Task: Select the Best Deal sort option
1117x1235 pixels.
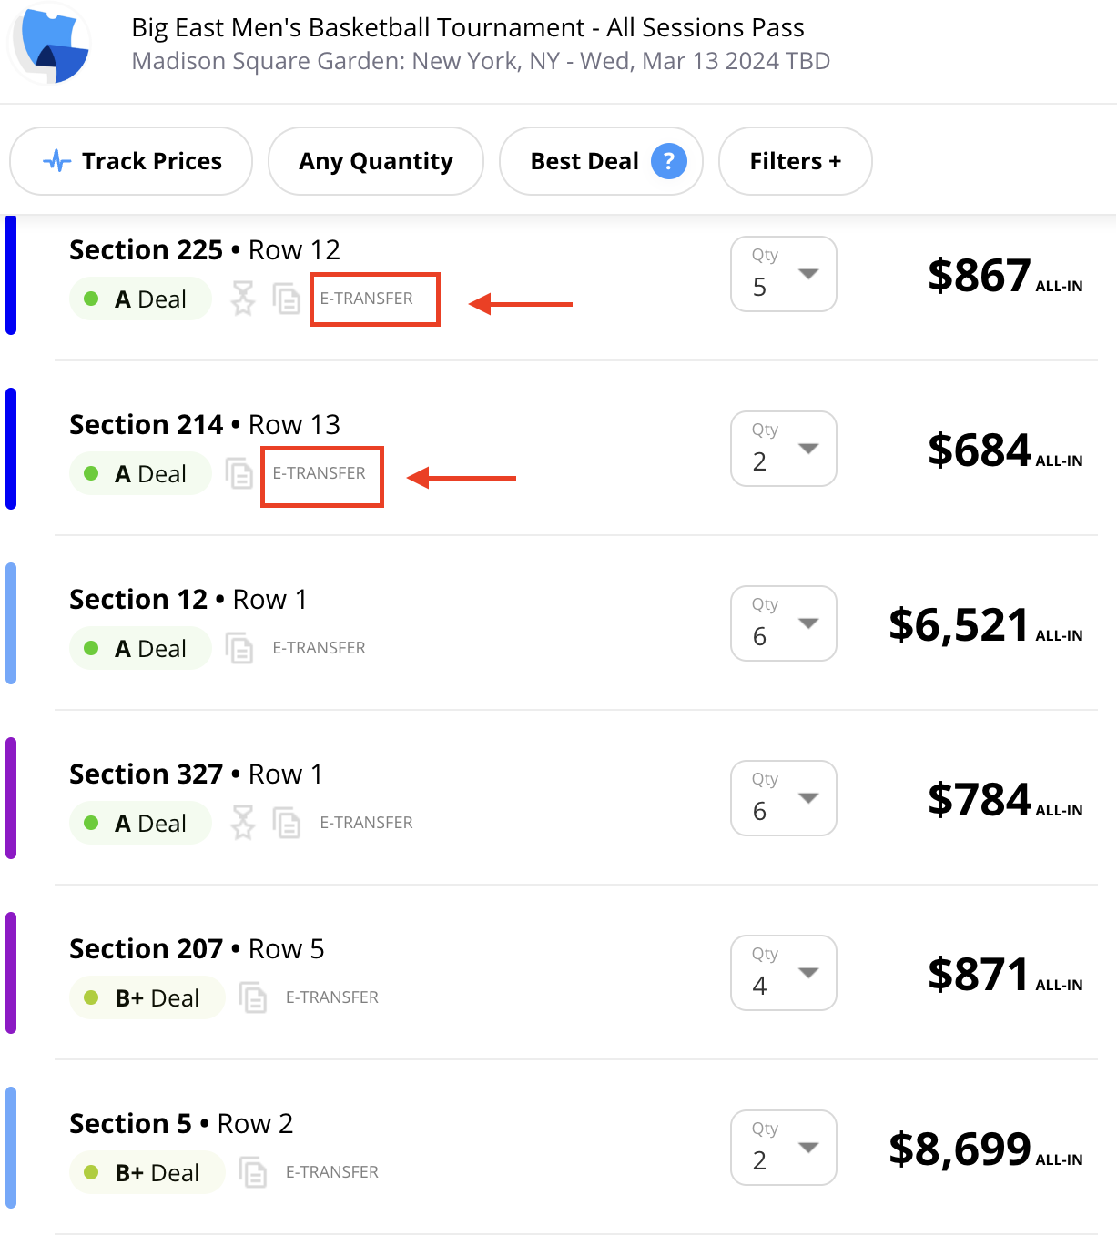Action: click(x=584, y=161)
